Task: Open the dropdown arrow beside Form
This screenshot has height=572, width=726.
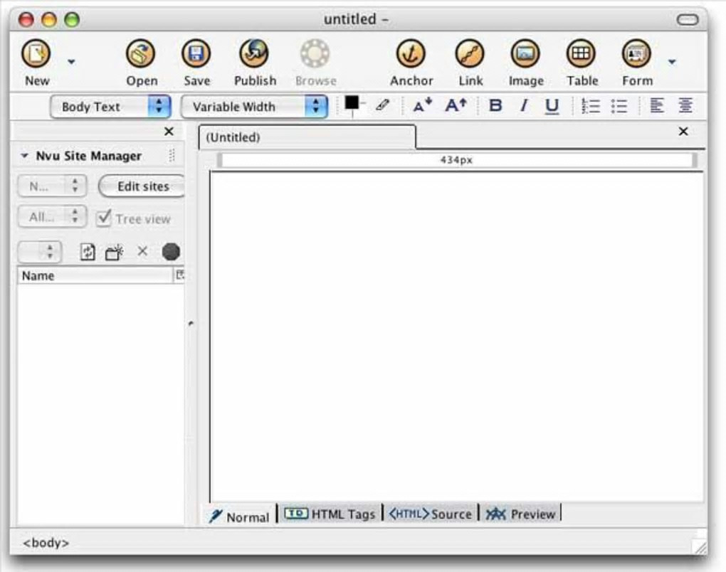Action: (x=672, y=61)
